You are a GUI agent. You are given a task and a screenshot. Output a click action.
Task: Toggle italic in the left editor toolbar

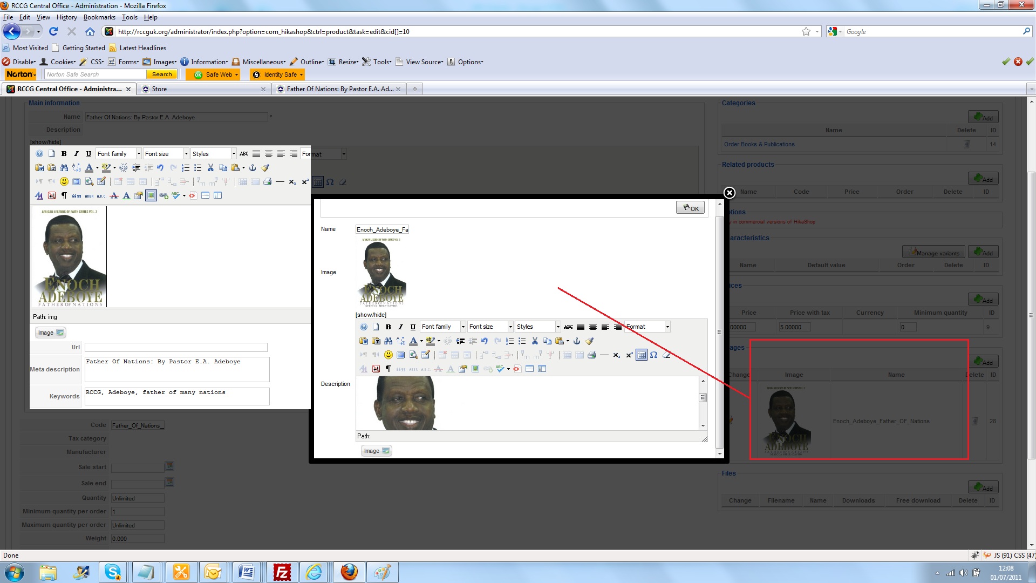(76, 154)
